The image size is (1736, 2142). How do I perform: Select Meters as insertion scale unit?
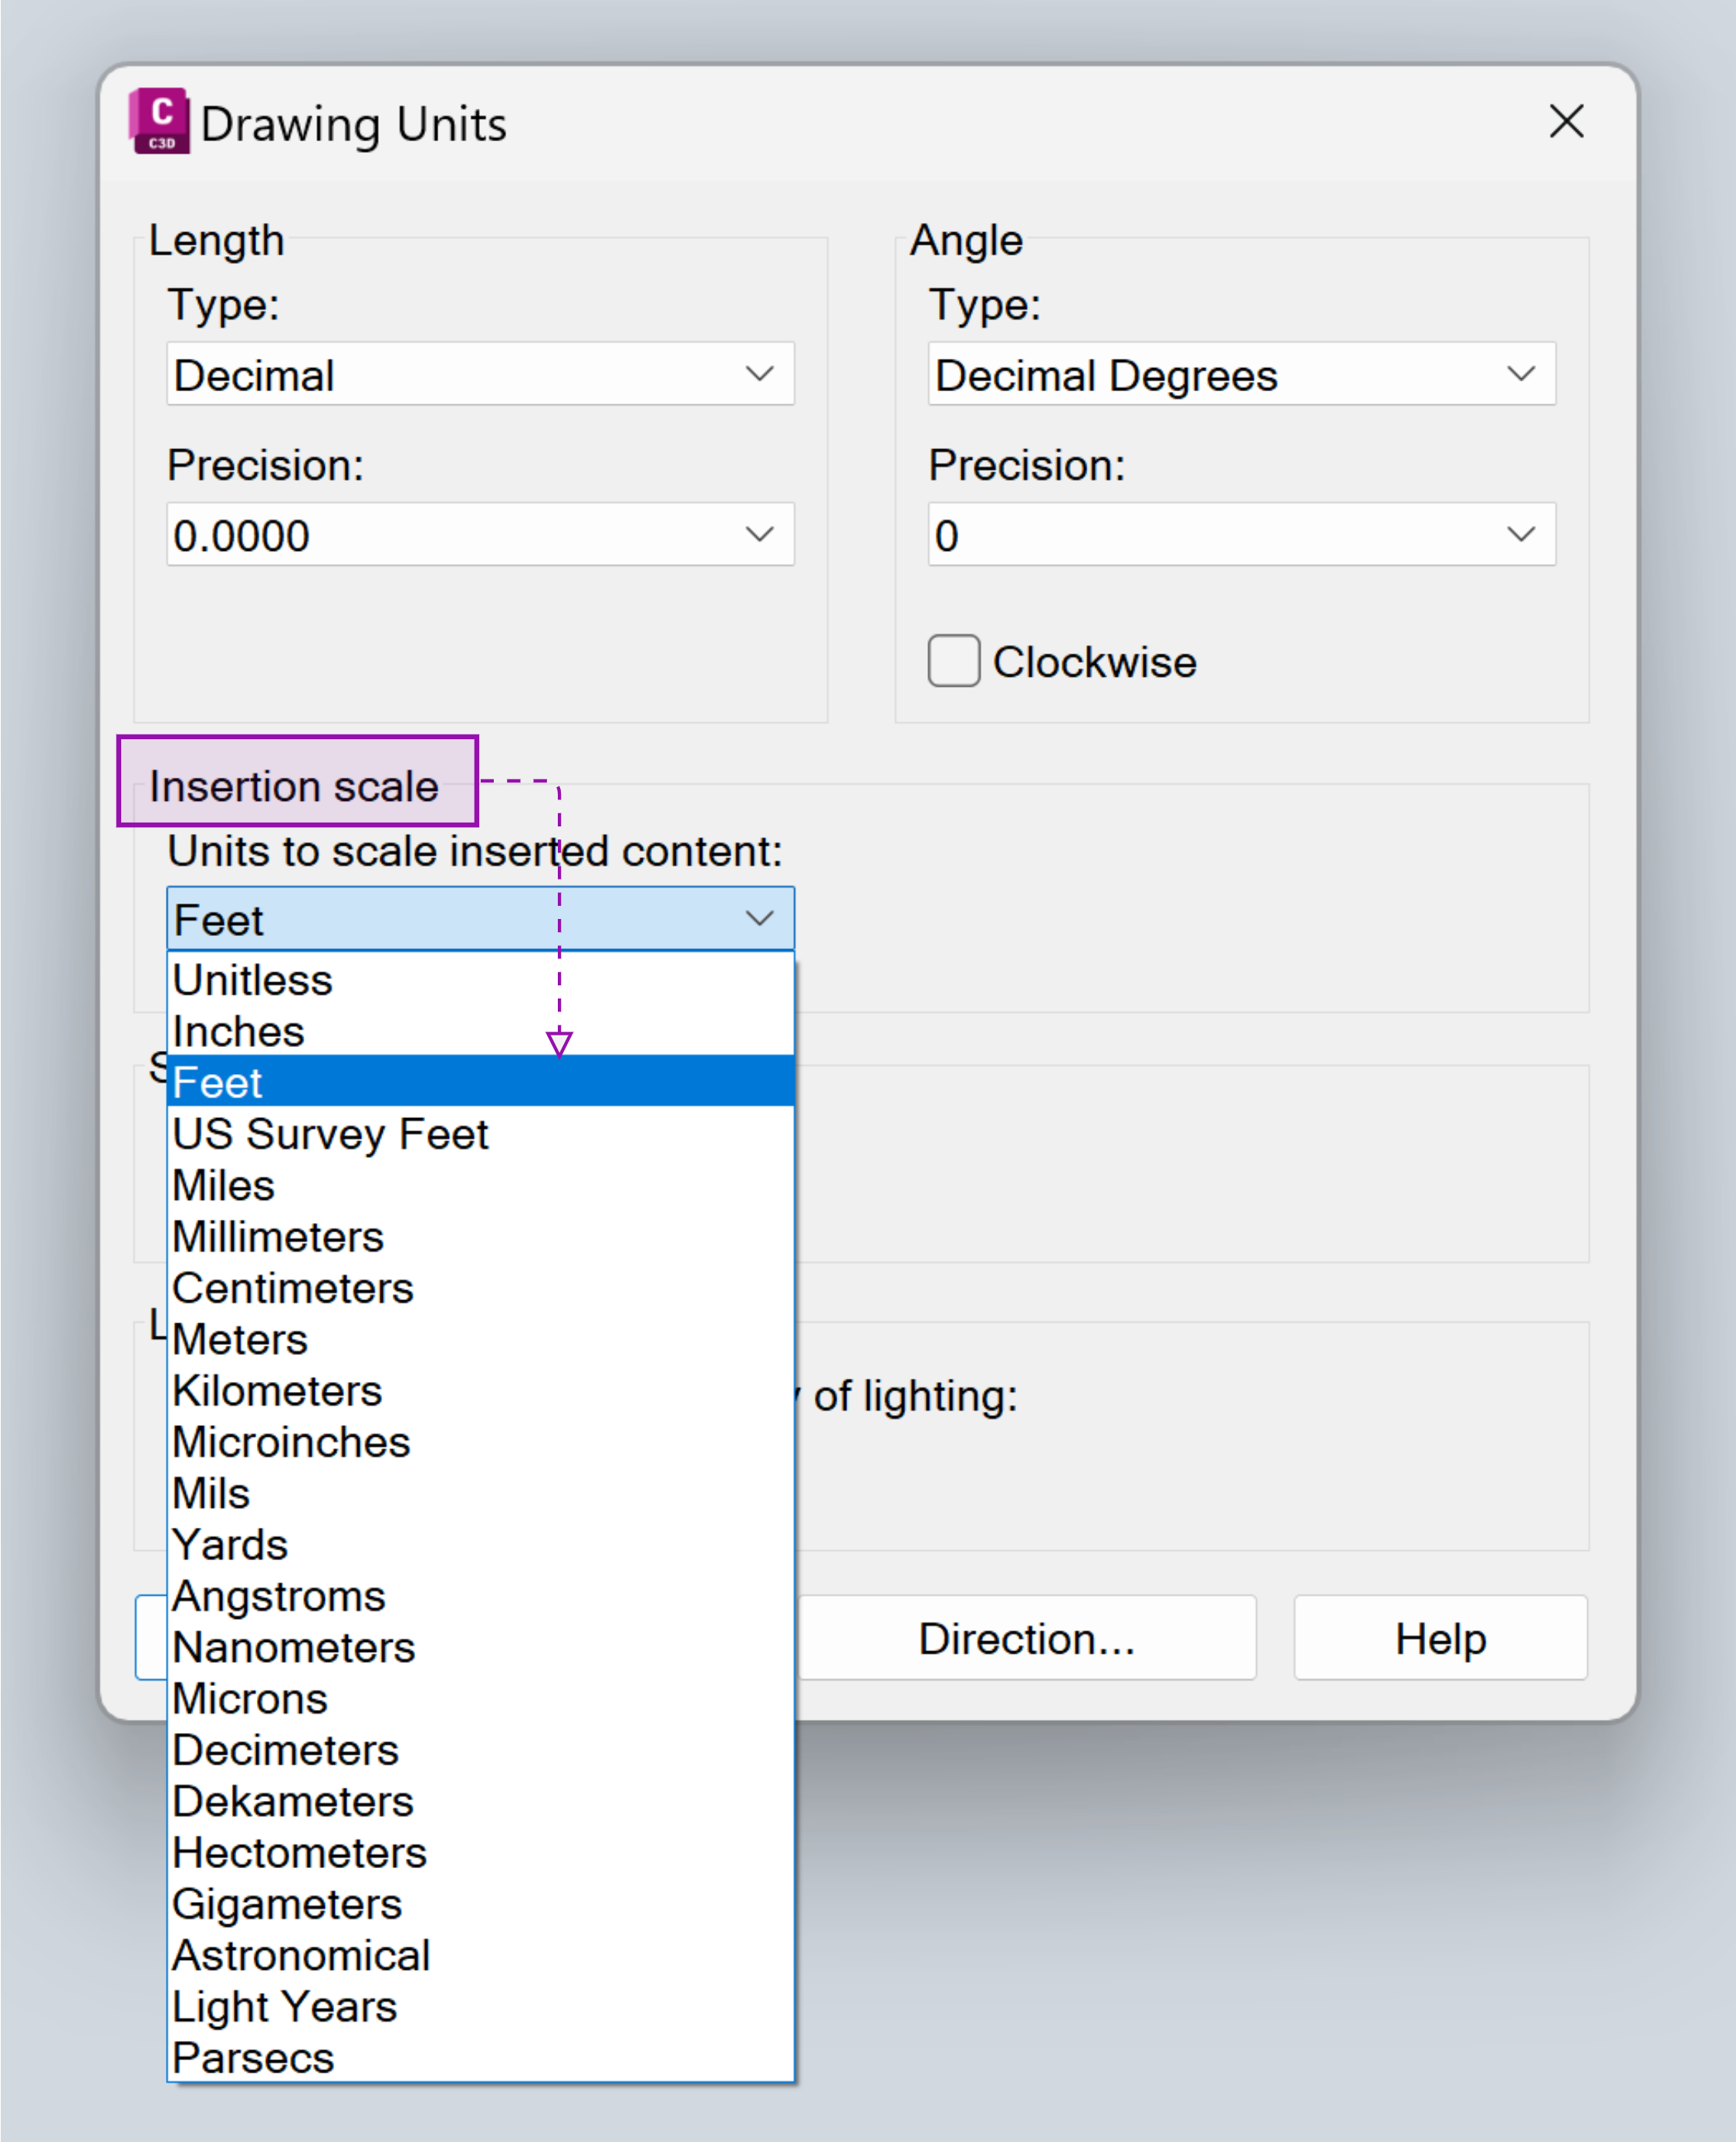tap(240, 1339)
